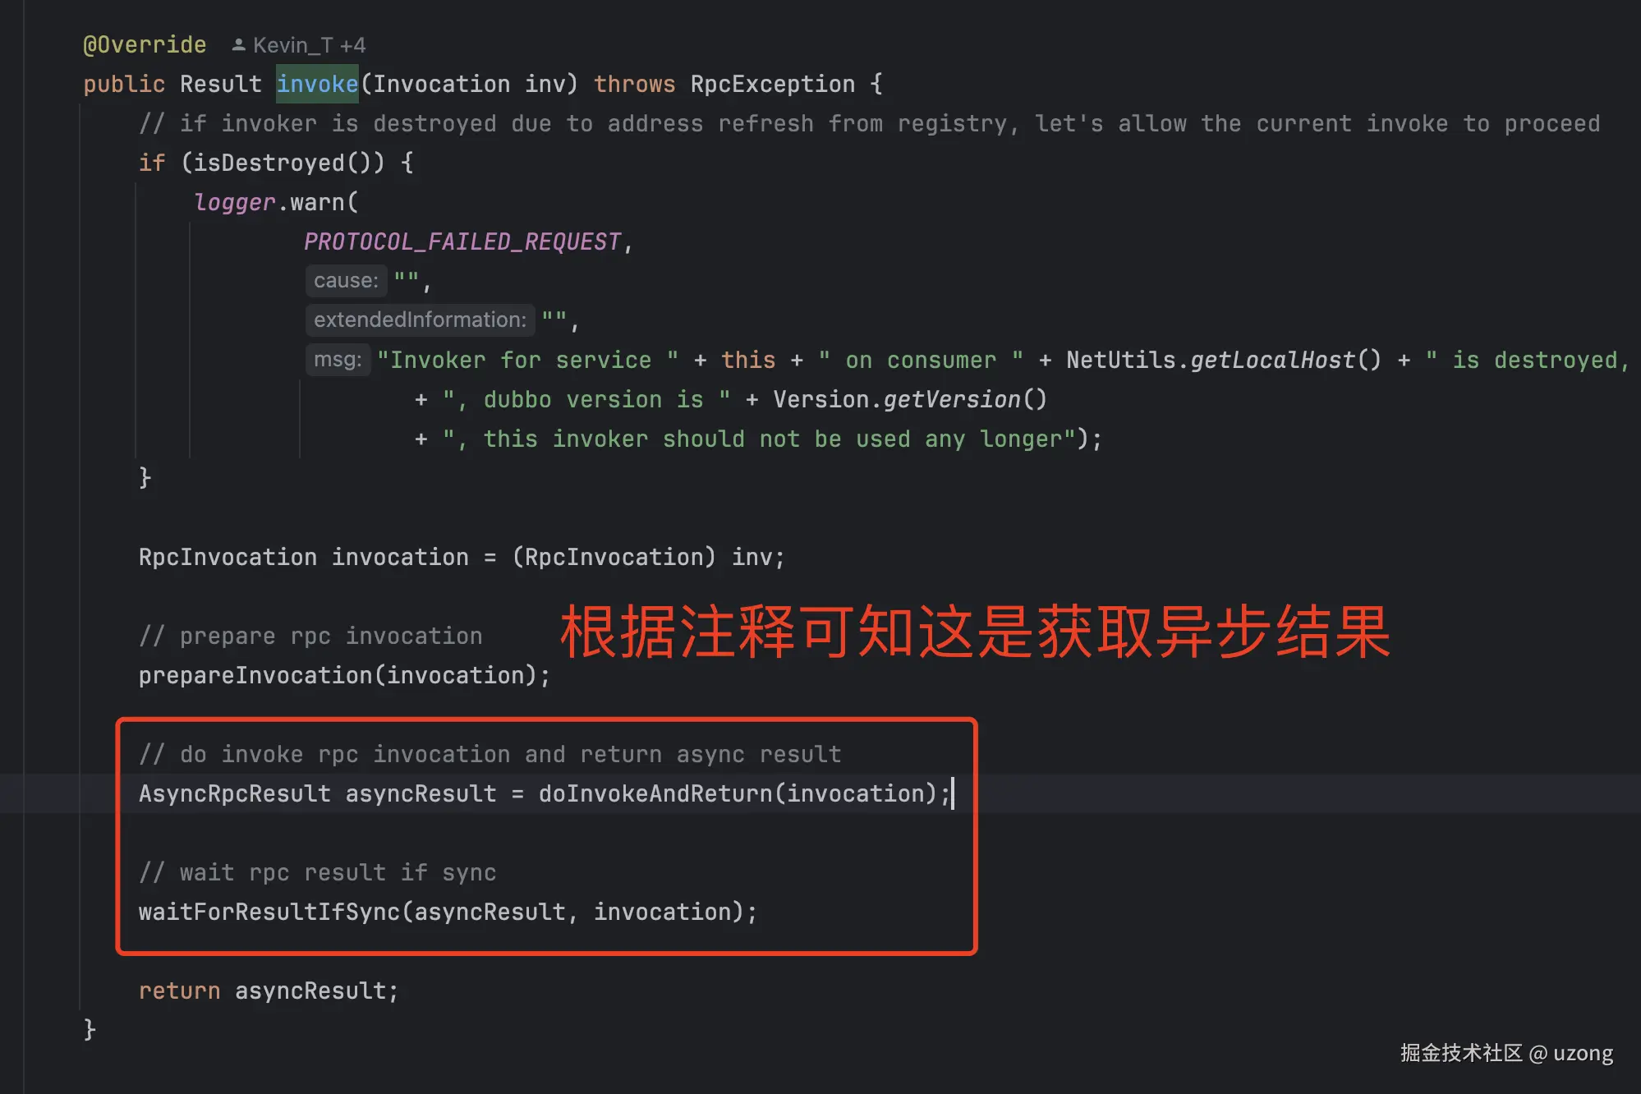The height and width of the screenshot is (1094, 1641).
Task: Click the red Chinese annotation text
Action: tap(974, 632)
